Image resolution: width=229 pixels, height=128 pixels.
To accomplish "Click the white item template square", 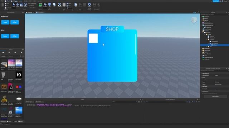I will pos(93,38).
